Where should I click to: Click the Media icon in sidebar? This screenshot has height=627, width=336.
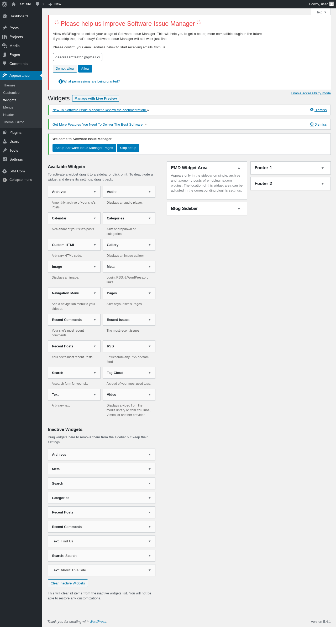[x=5, y=46]
